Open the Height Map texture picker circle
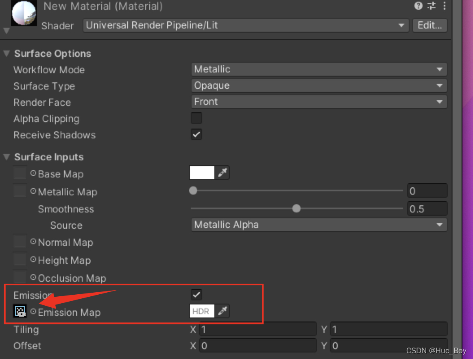This screenshot has height=359, width=473. point(33,259)
